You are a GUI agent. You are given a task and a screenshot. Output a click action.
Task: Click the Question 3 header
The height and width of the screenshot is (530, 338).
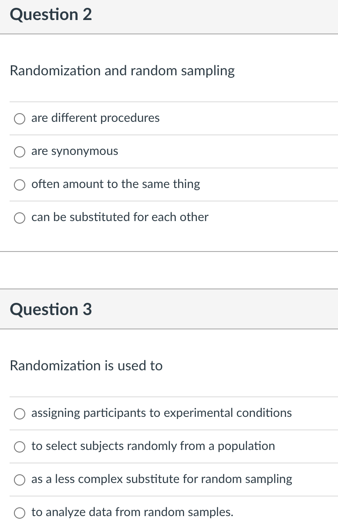point(51,309)
